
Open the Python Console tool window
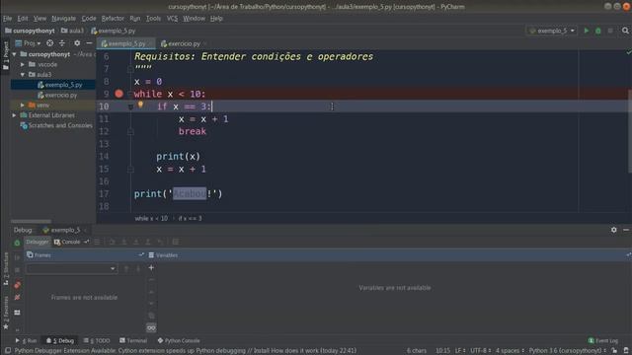179,340
